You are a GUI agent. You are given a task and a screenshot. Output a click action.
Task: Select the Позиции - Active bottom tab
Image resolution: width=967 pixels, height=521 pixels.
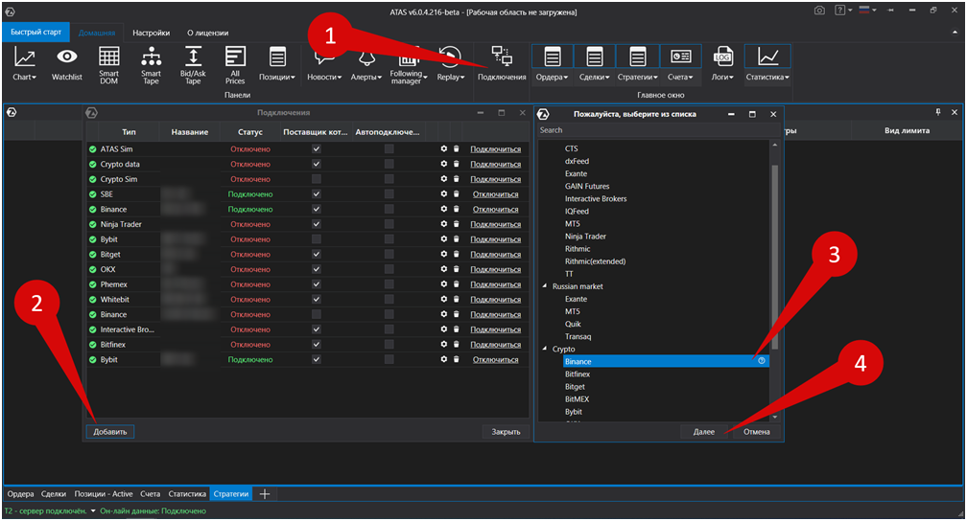tap(104, 494)
